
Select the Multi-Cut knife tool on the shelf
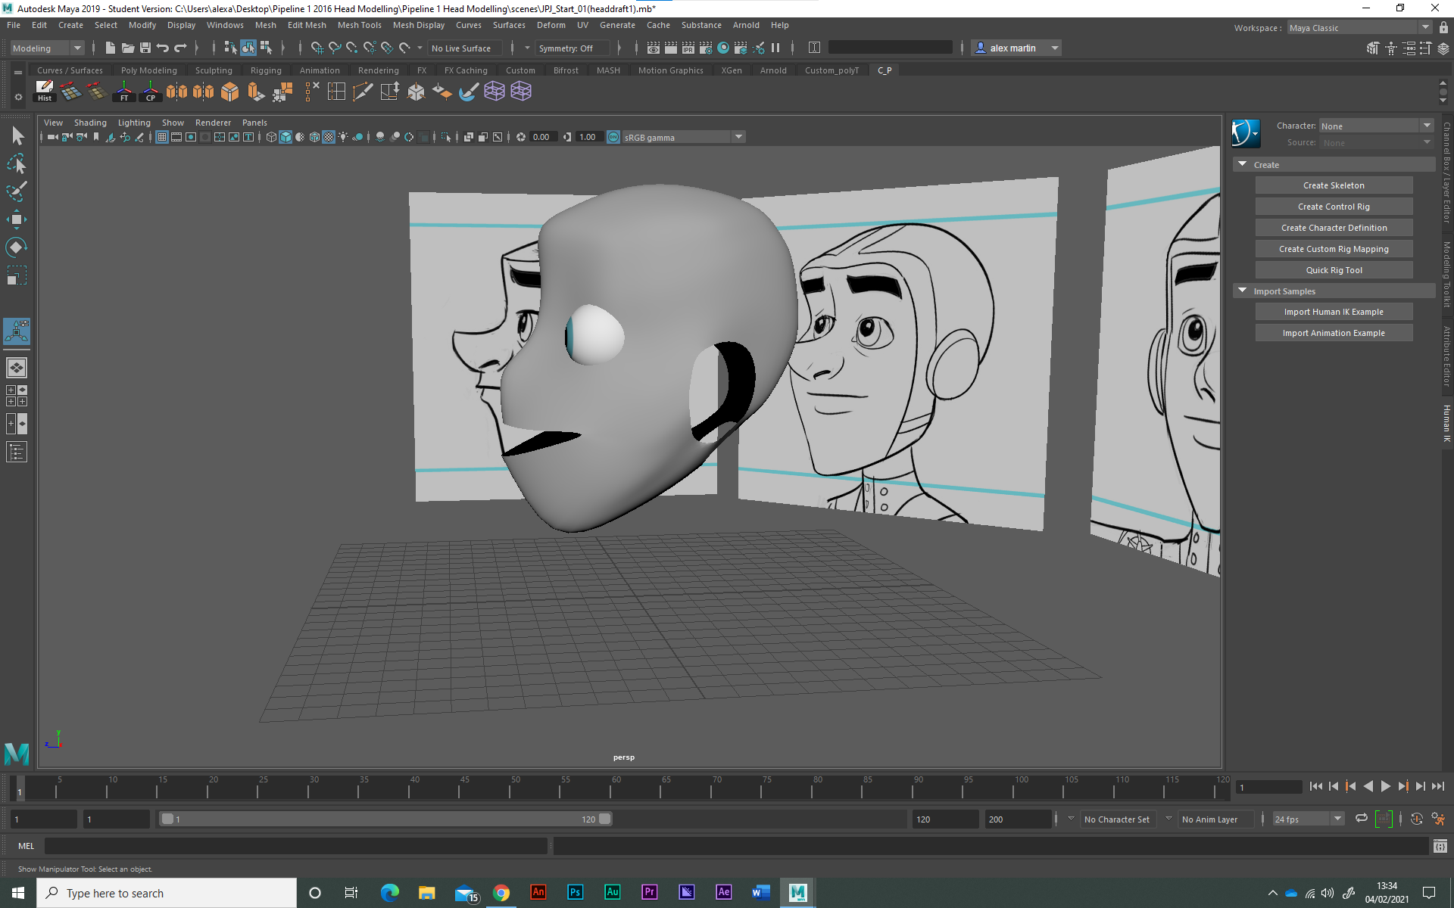[362, 92]
